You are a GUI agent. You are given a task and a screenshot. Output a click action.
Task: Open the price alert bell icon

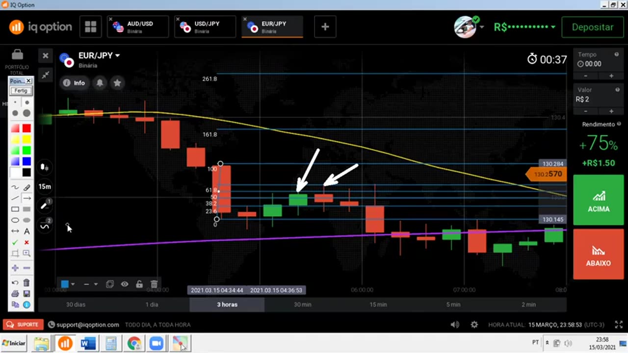(100, 83)
